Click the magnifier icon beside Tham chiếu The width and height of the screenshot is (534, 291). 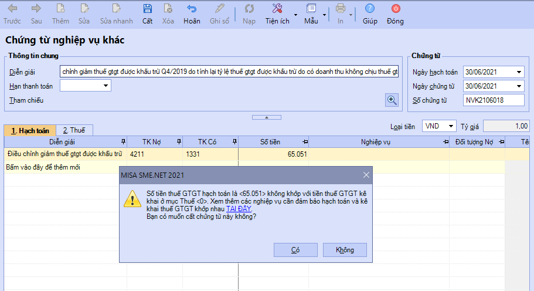(392, 100)
